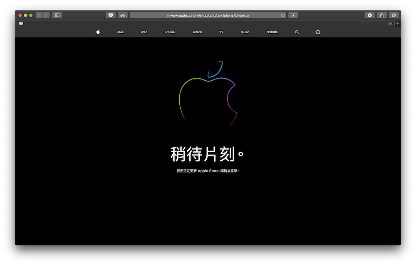Open the Share menu icon
This screenshot has height=265, width=416.
tap(382, 15)
